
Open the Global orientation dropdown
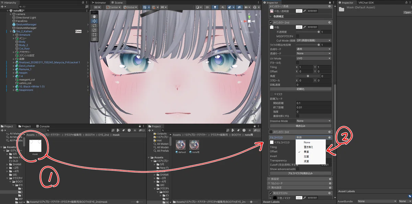pos(130,7)
